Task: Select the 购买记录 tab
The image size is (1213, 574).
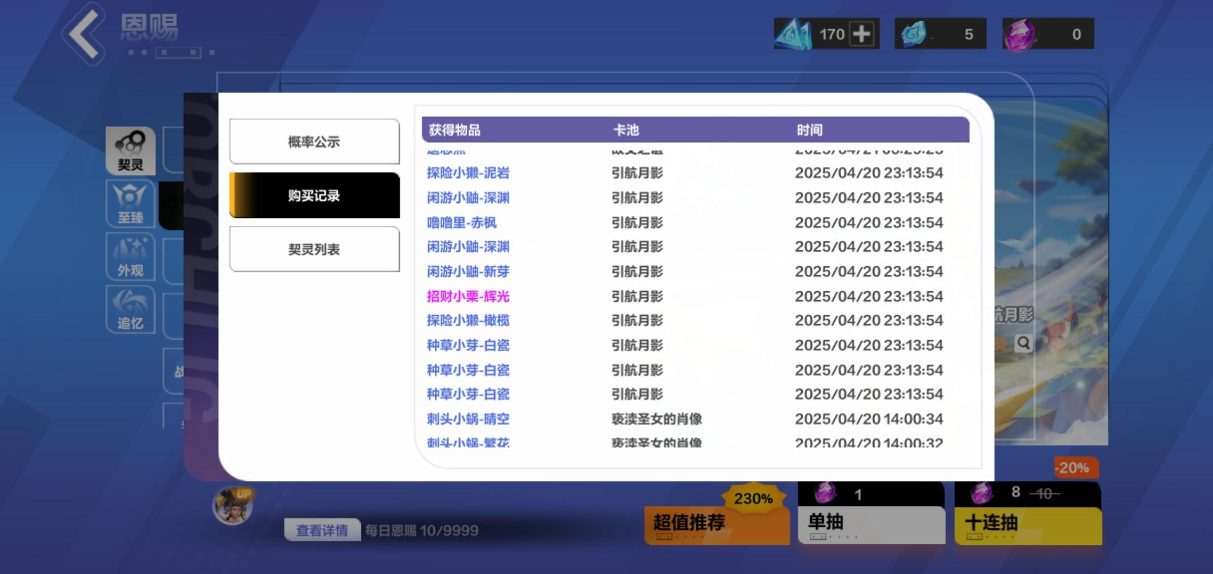Action: [314, 195]
